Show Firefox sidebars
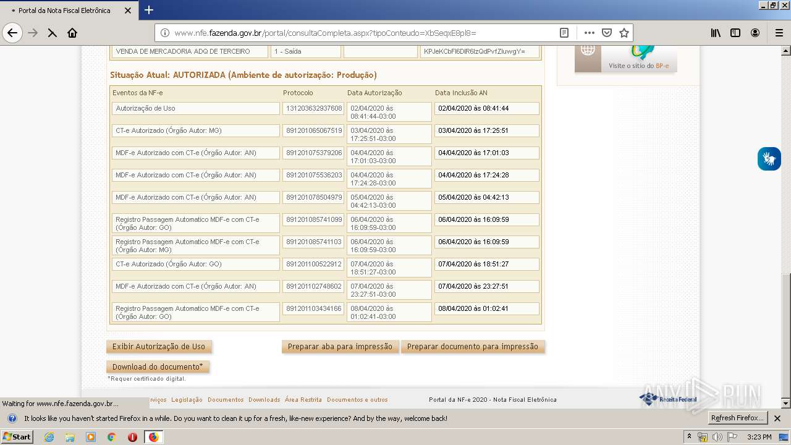The height and width of the screenshot is (445, 791). tap(735, 33)
